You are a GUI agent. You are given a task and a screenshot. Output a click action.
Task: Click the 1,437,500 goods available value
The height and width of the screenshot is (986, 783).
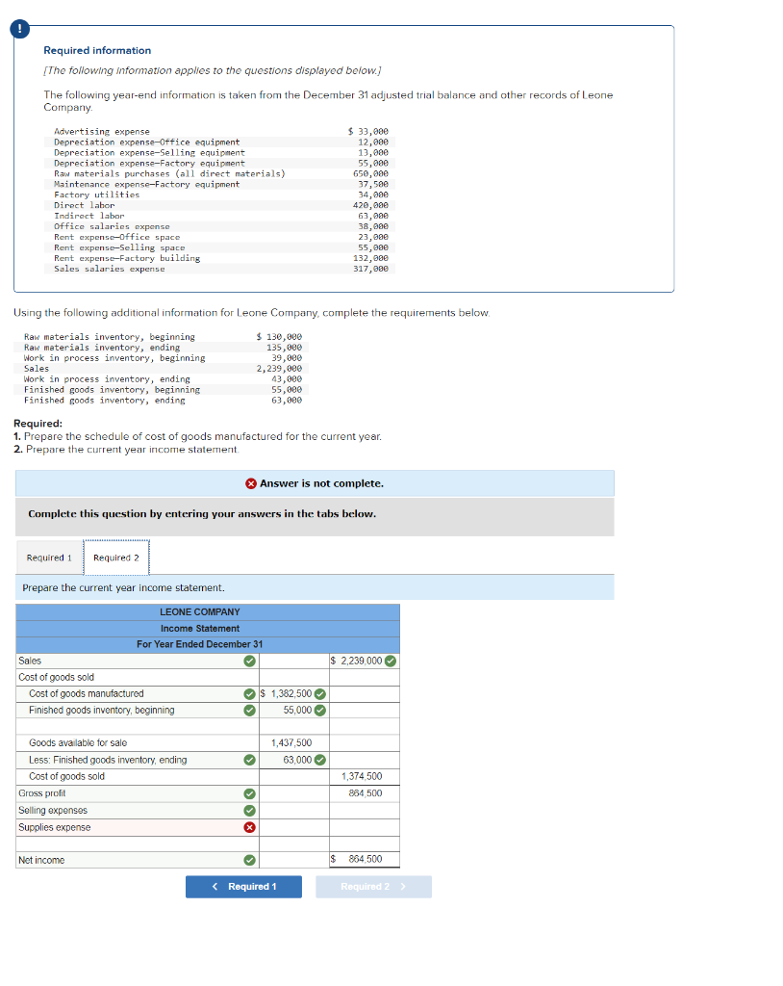coord(291,743)
